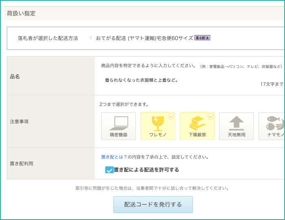Click the (例：家電製品→パソコン example text
The height and width of the screenshot is (220, 285).
click(x=241, y=66)
